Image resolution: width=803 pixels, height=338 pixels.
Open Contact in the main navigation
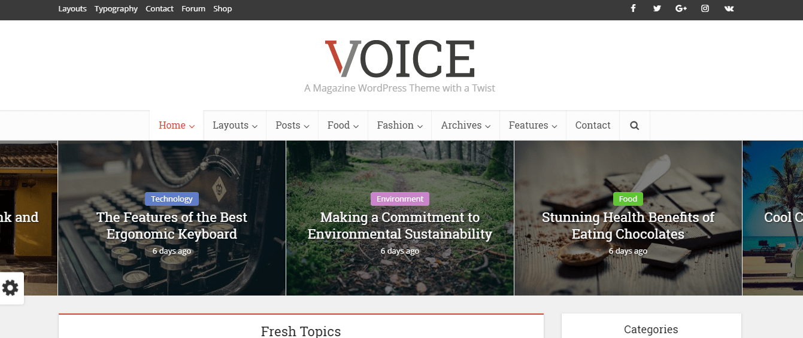tap(593, 126)
